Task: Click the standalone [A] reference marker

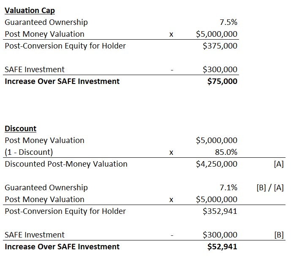Action: (278, 165)
